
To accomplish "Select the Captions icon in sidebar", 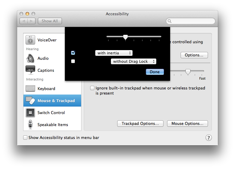I will click(30, 70).
